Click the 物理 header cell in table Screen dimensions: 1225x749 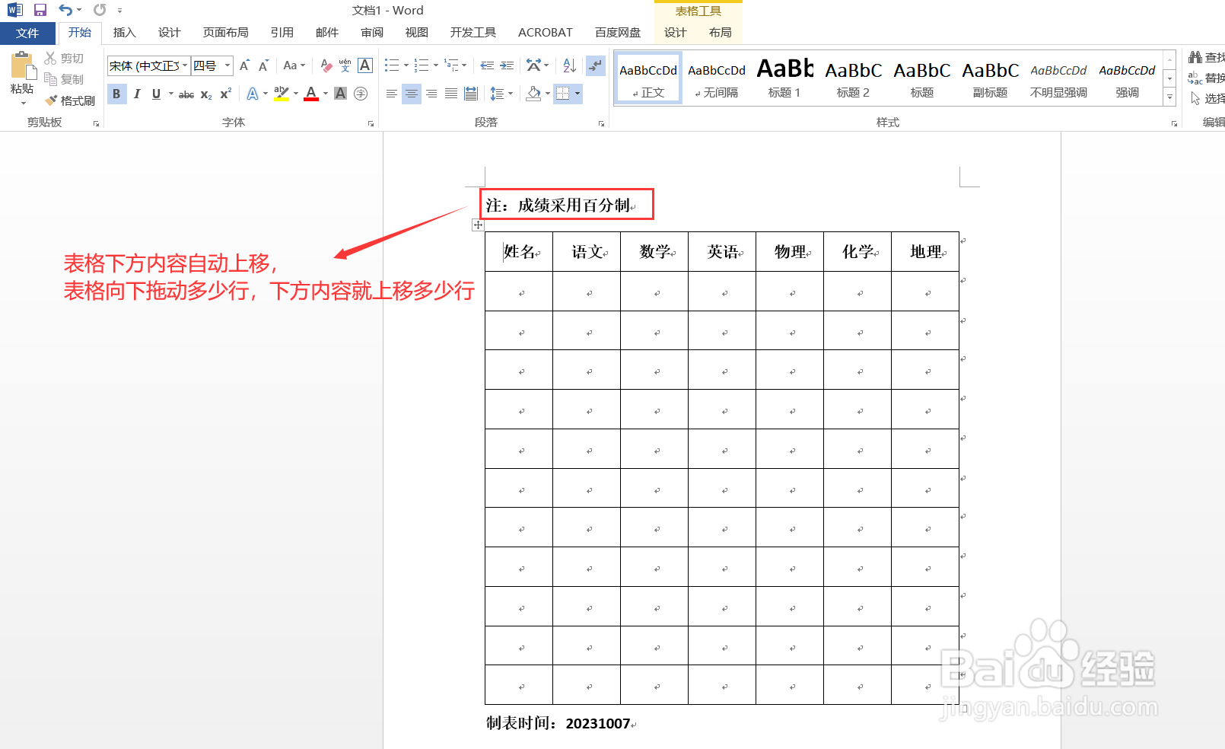tap(790, 252)
